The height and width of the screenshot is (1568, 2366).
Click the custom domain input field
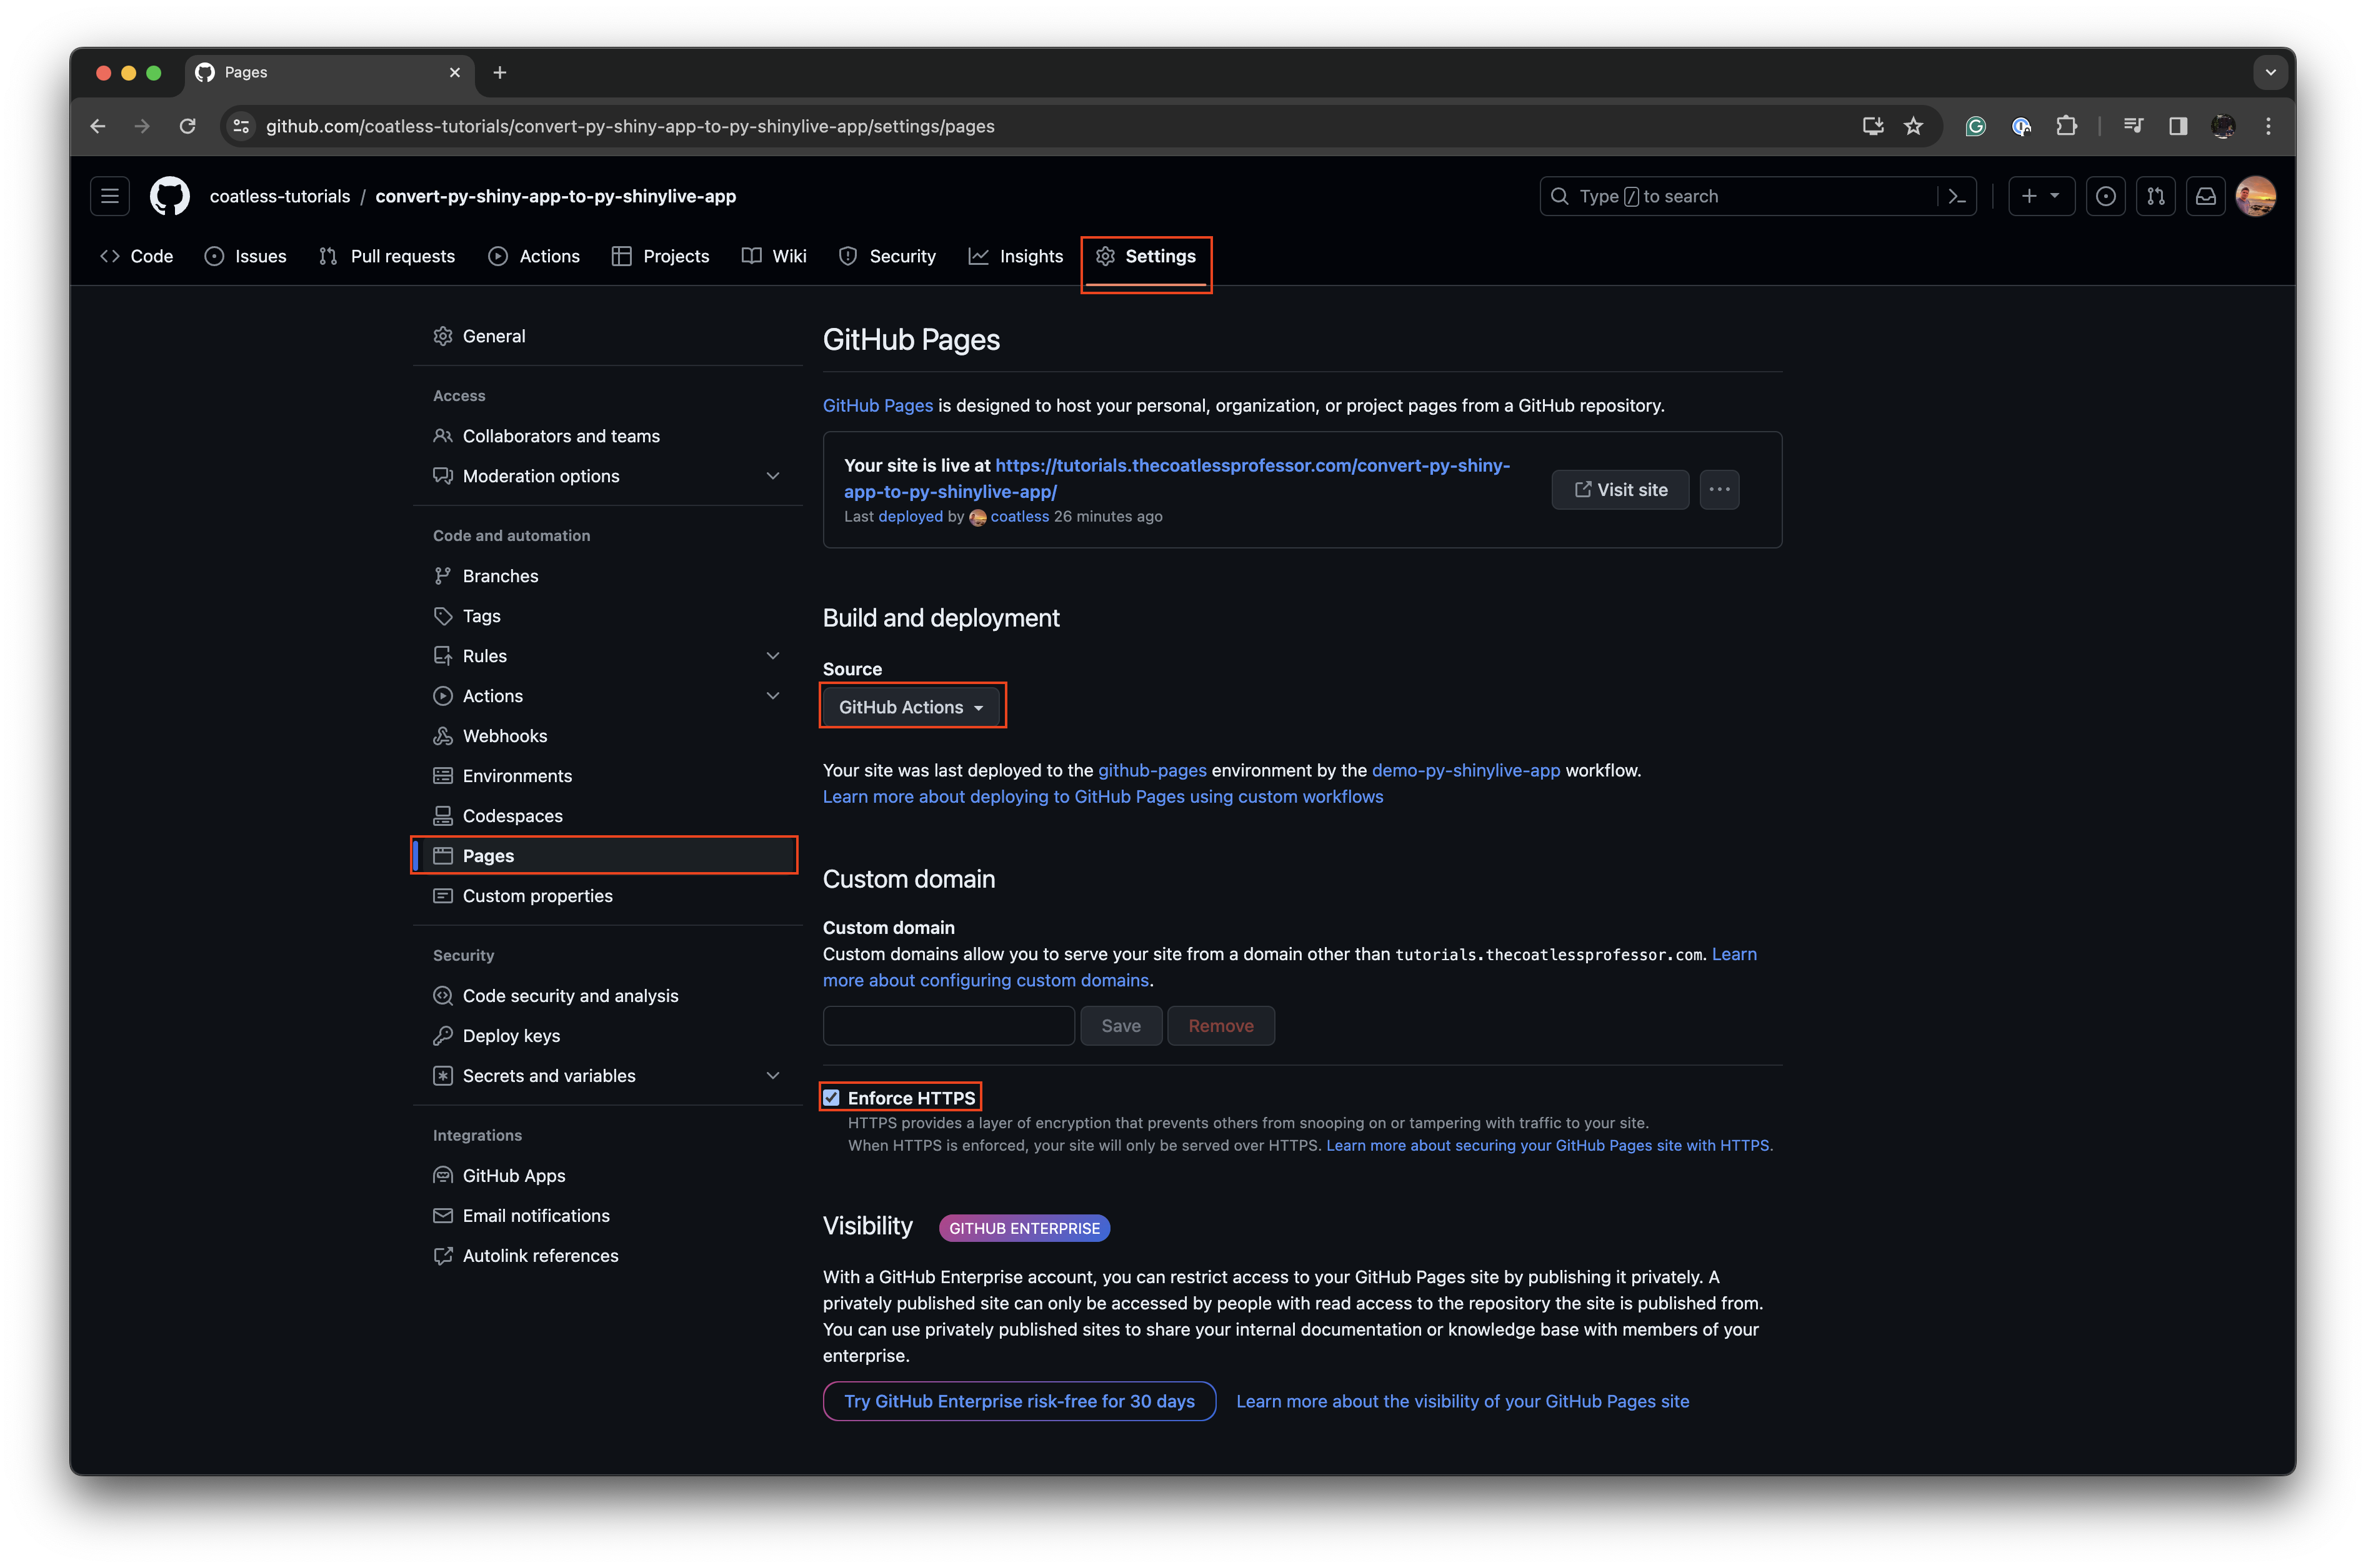(x=947, y=1025)
